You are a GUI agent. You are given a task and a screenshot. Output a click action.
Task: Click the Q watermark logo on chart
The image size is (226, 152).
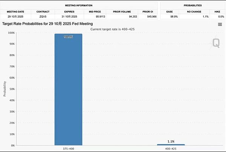click(216, 43)
